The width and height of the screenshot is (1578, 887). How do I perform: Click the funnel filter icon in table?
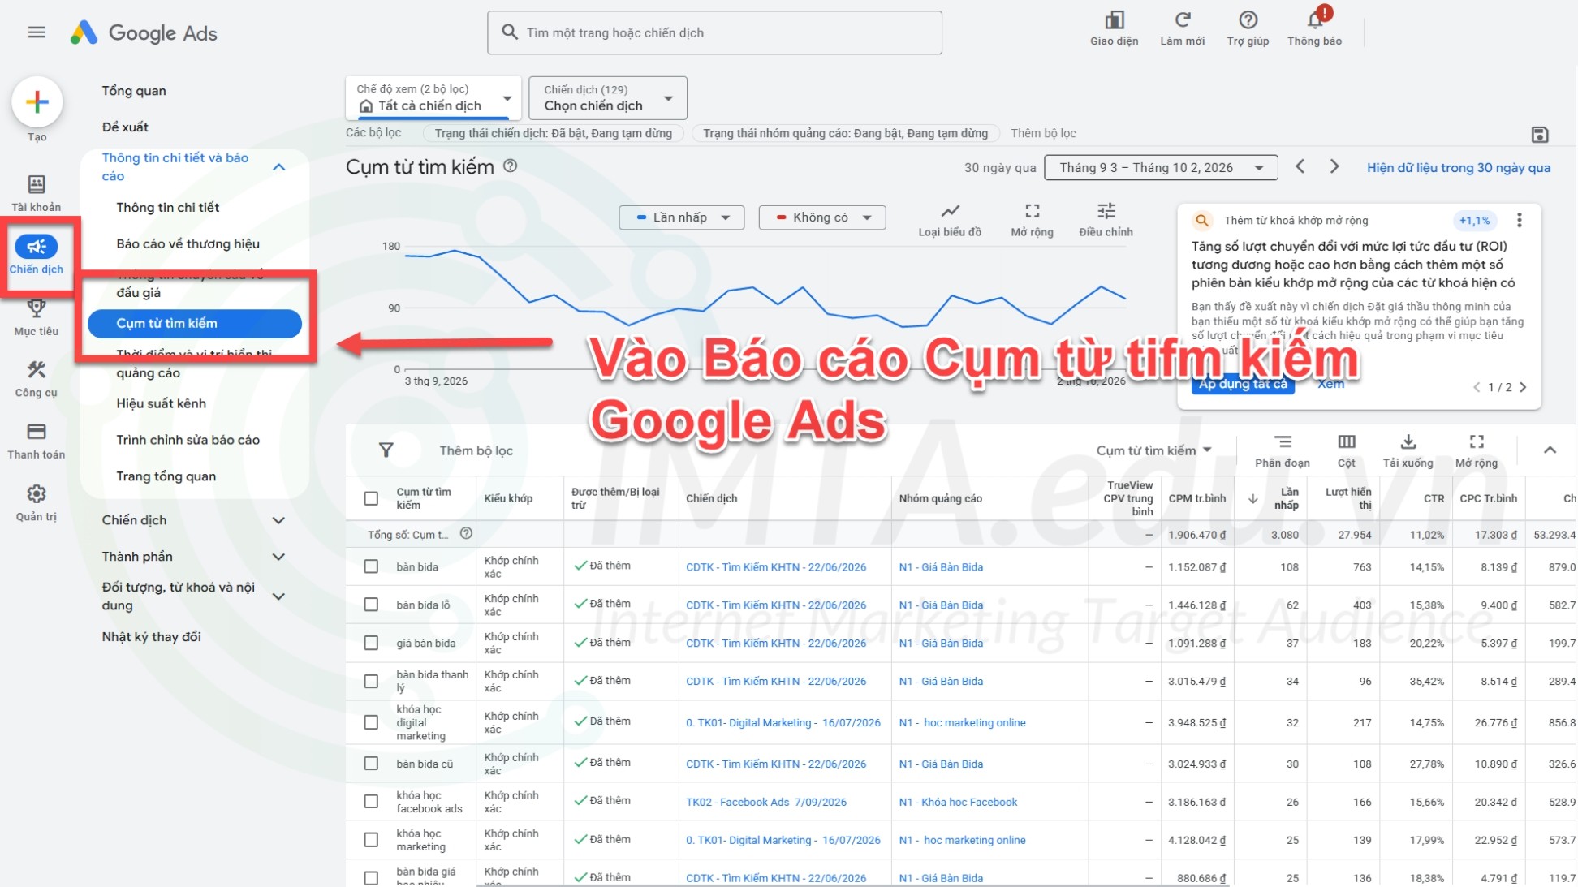coord(386,450)
